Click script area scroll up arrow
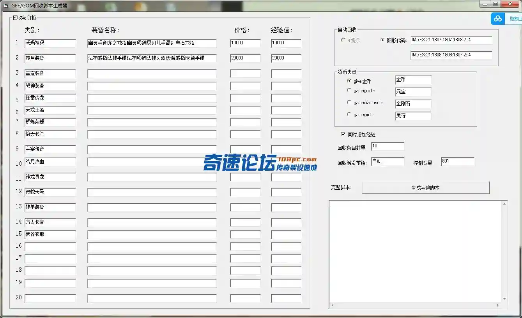 pyautogui.click(x=505, y=203)
